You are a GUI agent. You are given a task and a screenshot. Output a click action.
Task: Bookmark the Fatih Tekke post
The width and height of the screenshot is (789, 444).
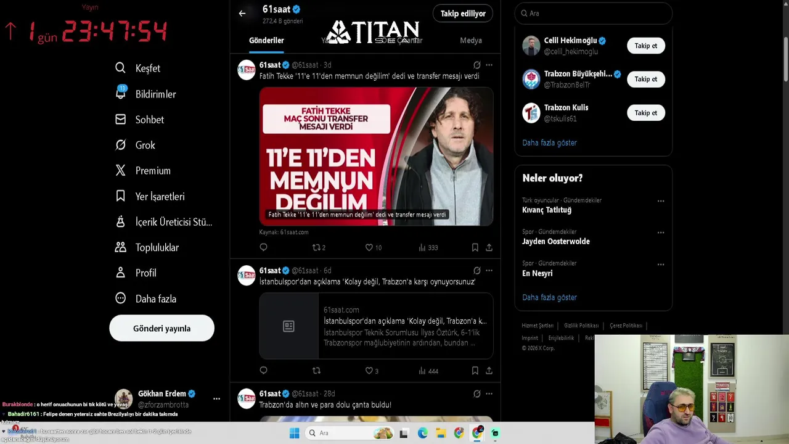pyautogui.click(x=475, y=247)
